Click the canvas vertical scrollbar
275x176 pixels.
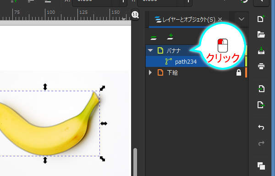pos(135,162)
